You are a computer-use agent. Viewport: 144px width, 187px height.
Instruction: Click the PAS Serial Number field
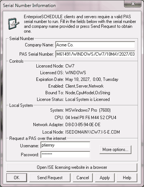coord(95,54)
